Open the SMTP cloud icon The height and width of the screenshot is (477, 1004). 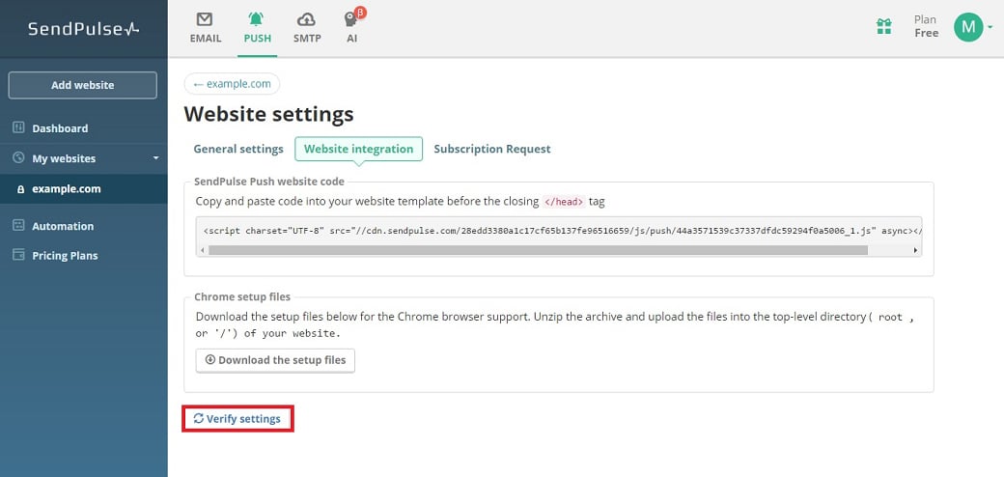[306, 20]
